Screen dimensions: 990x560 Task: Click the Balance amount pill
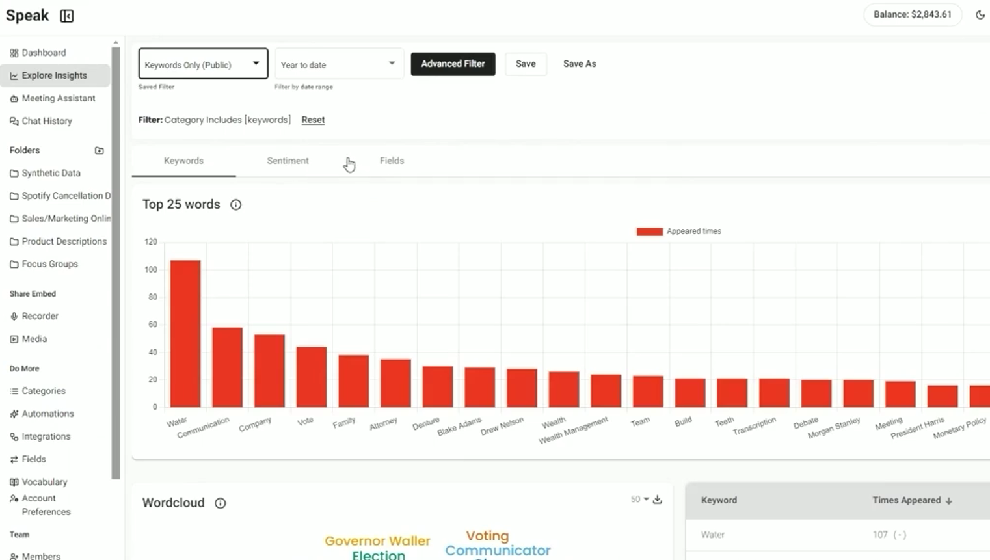click(912, 14)
